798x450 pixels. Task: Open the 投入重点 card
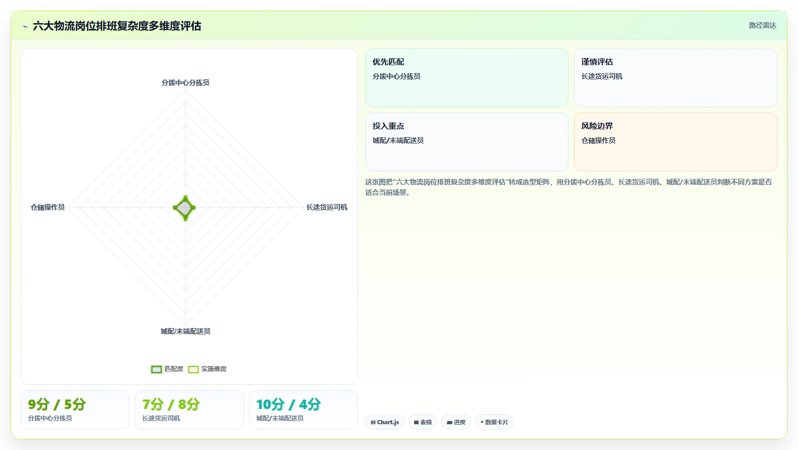[467, 142]
